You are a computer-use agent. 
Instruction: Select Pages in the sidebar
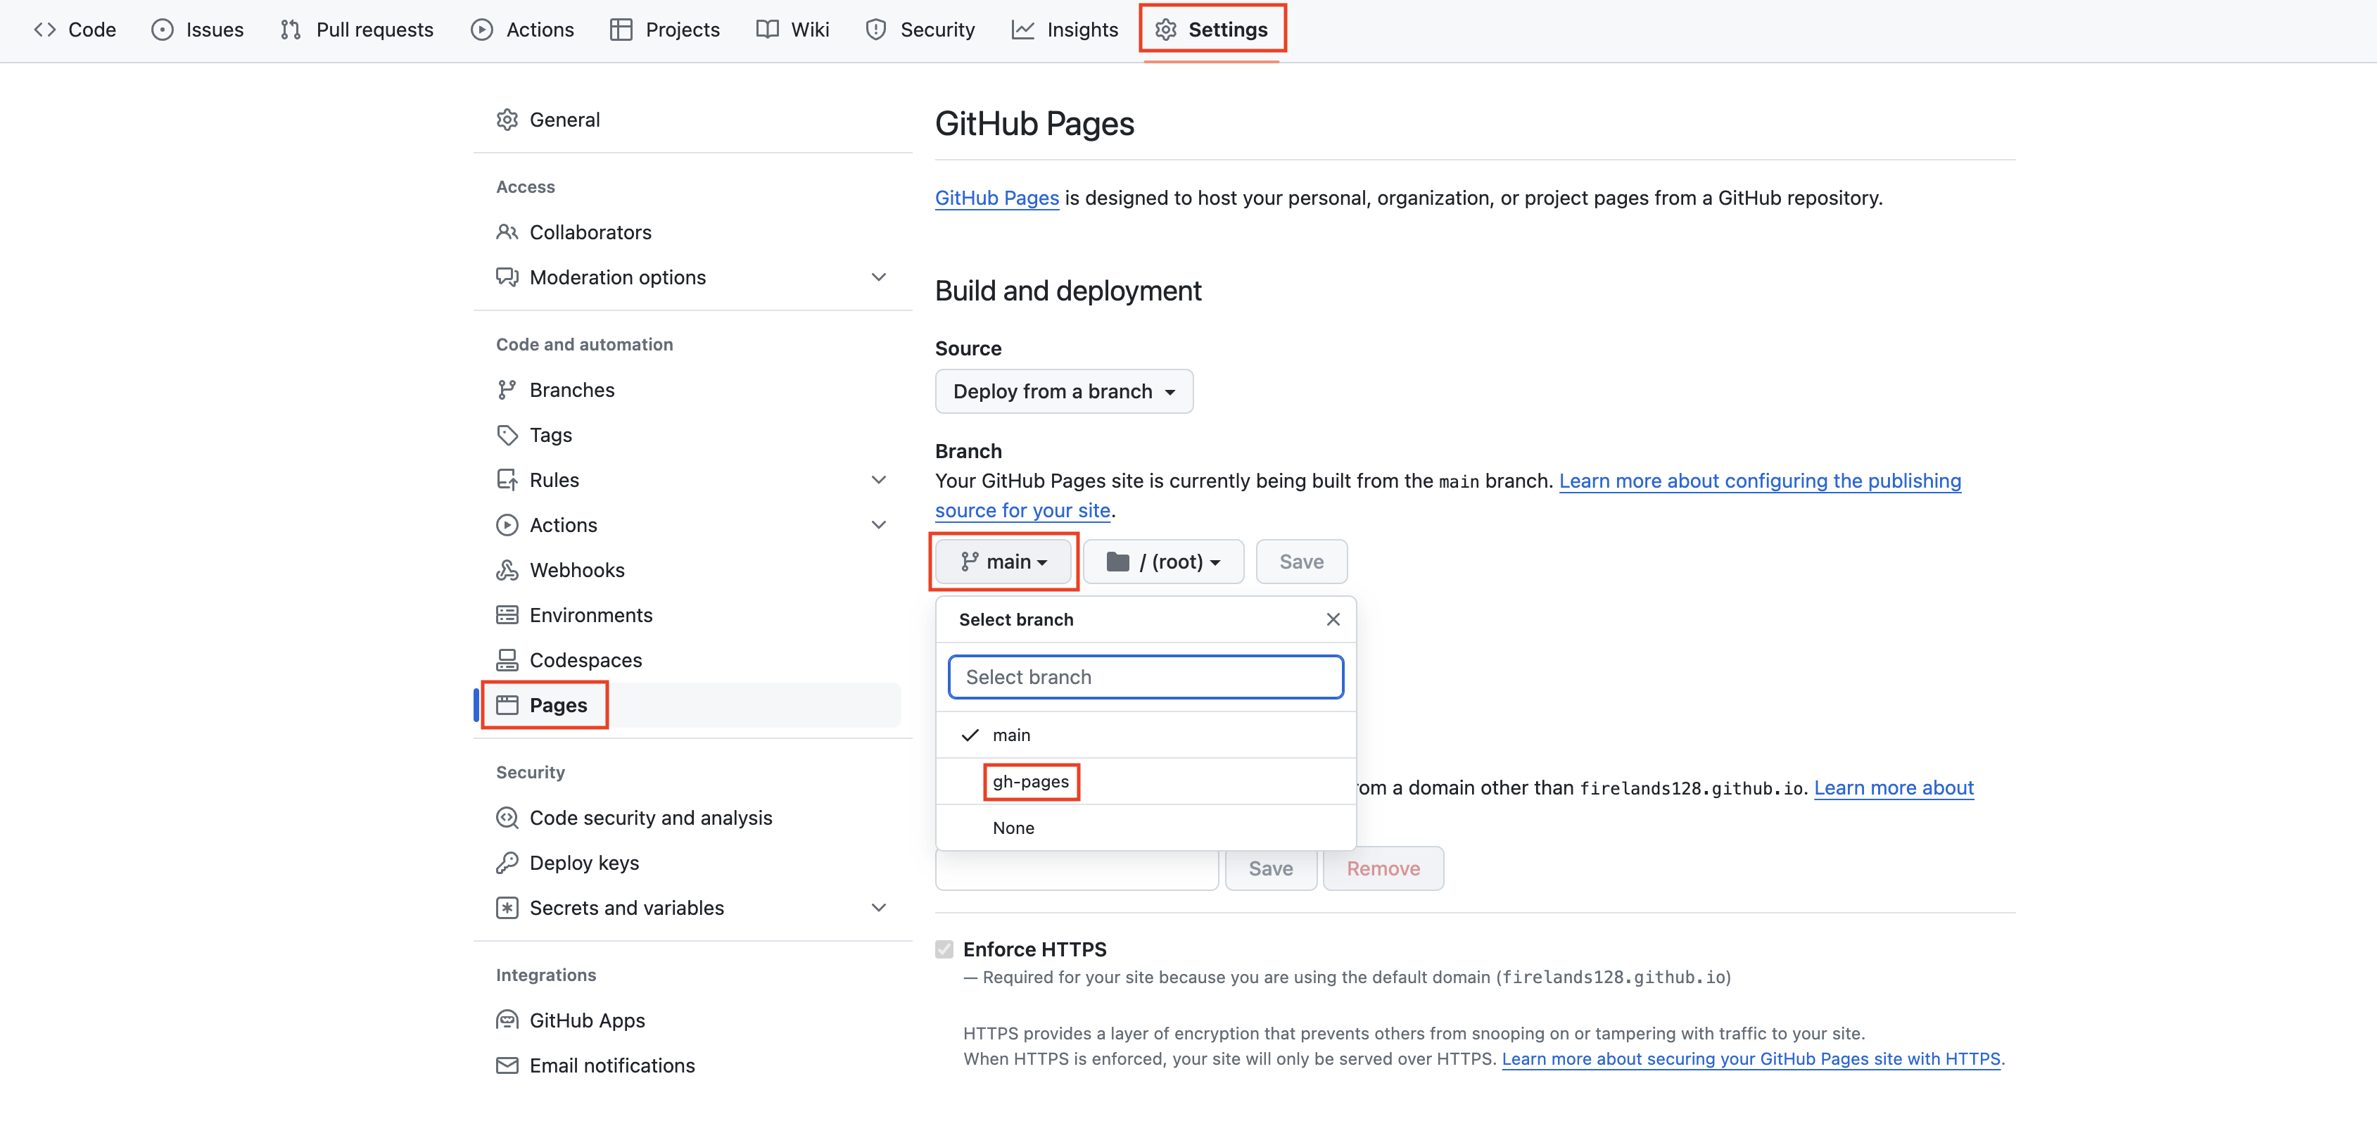pos(687,706)
